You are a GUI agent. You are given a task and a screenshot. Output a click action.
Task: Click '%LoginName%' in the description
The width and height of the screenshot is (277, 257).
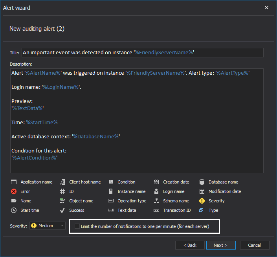61,87
